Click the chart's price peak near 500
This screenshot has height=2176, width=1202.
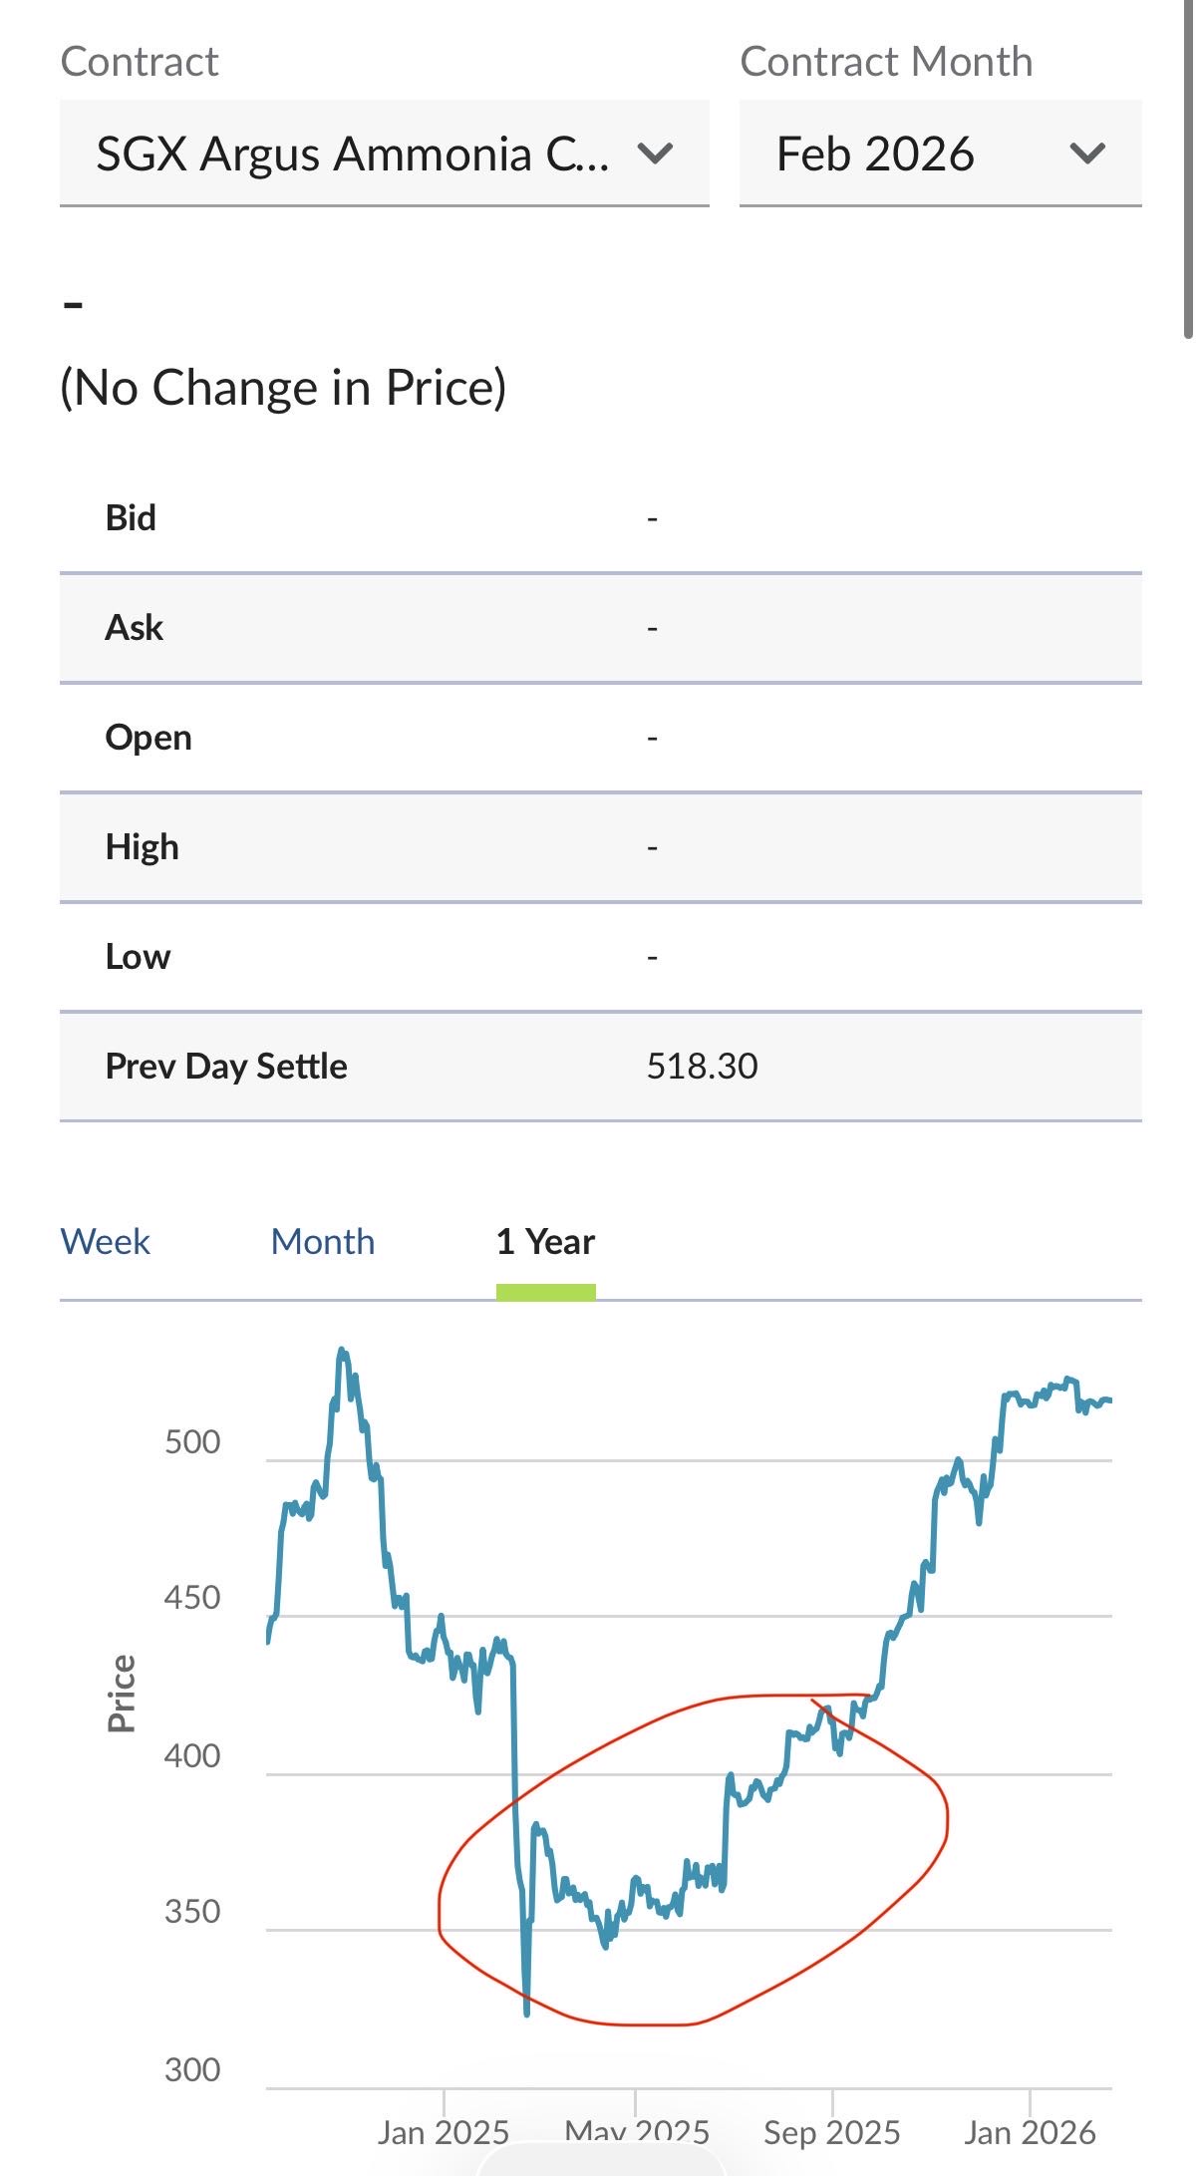coord(342,1352)
